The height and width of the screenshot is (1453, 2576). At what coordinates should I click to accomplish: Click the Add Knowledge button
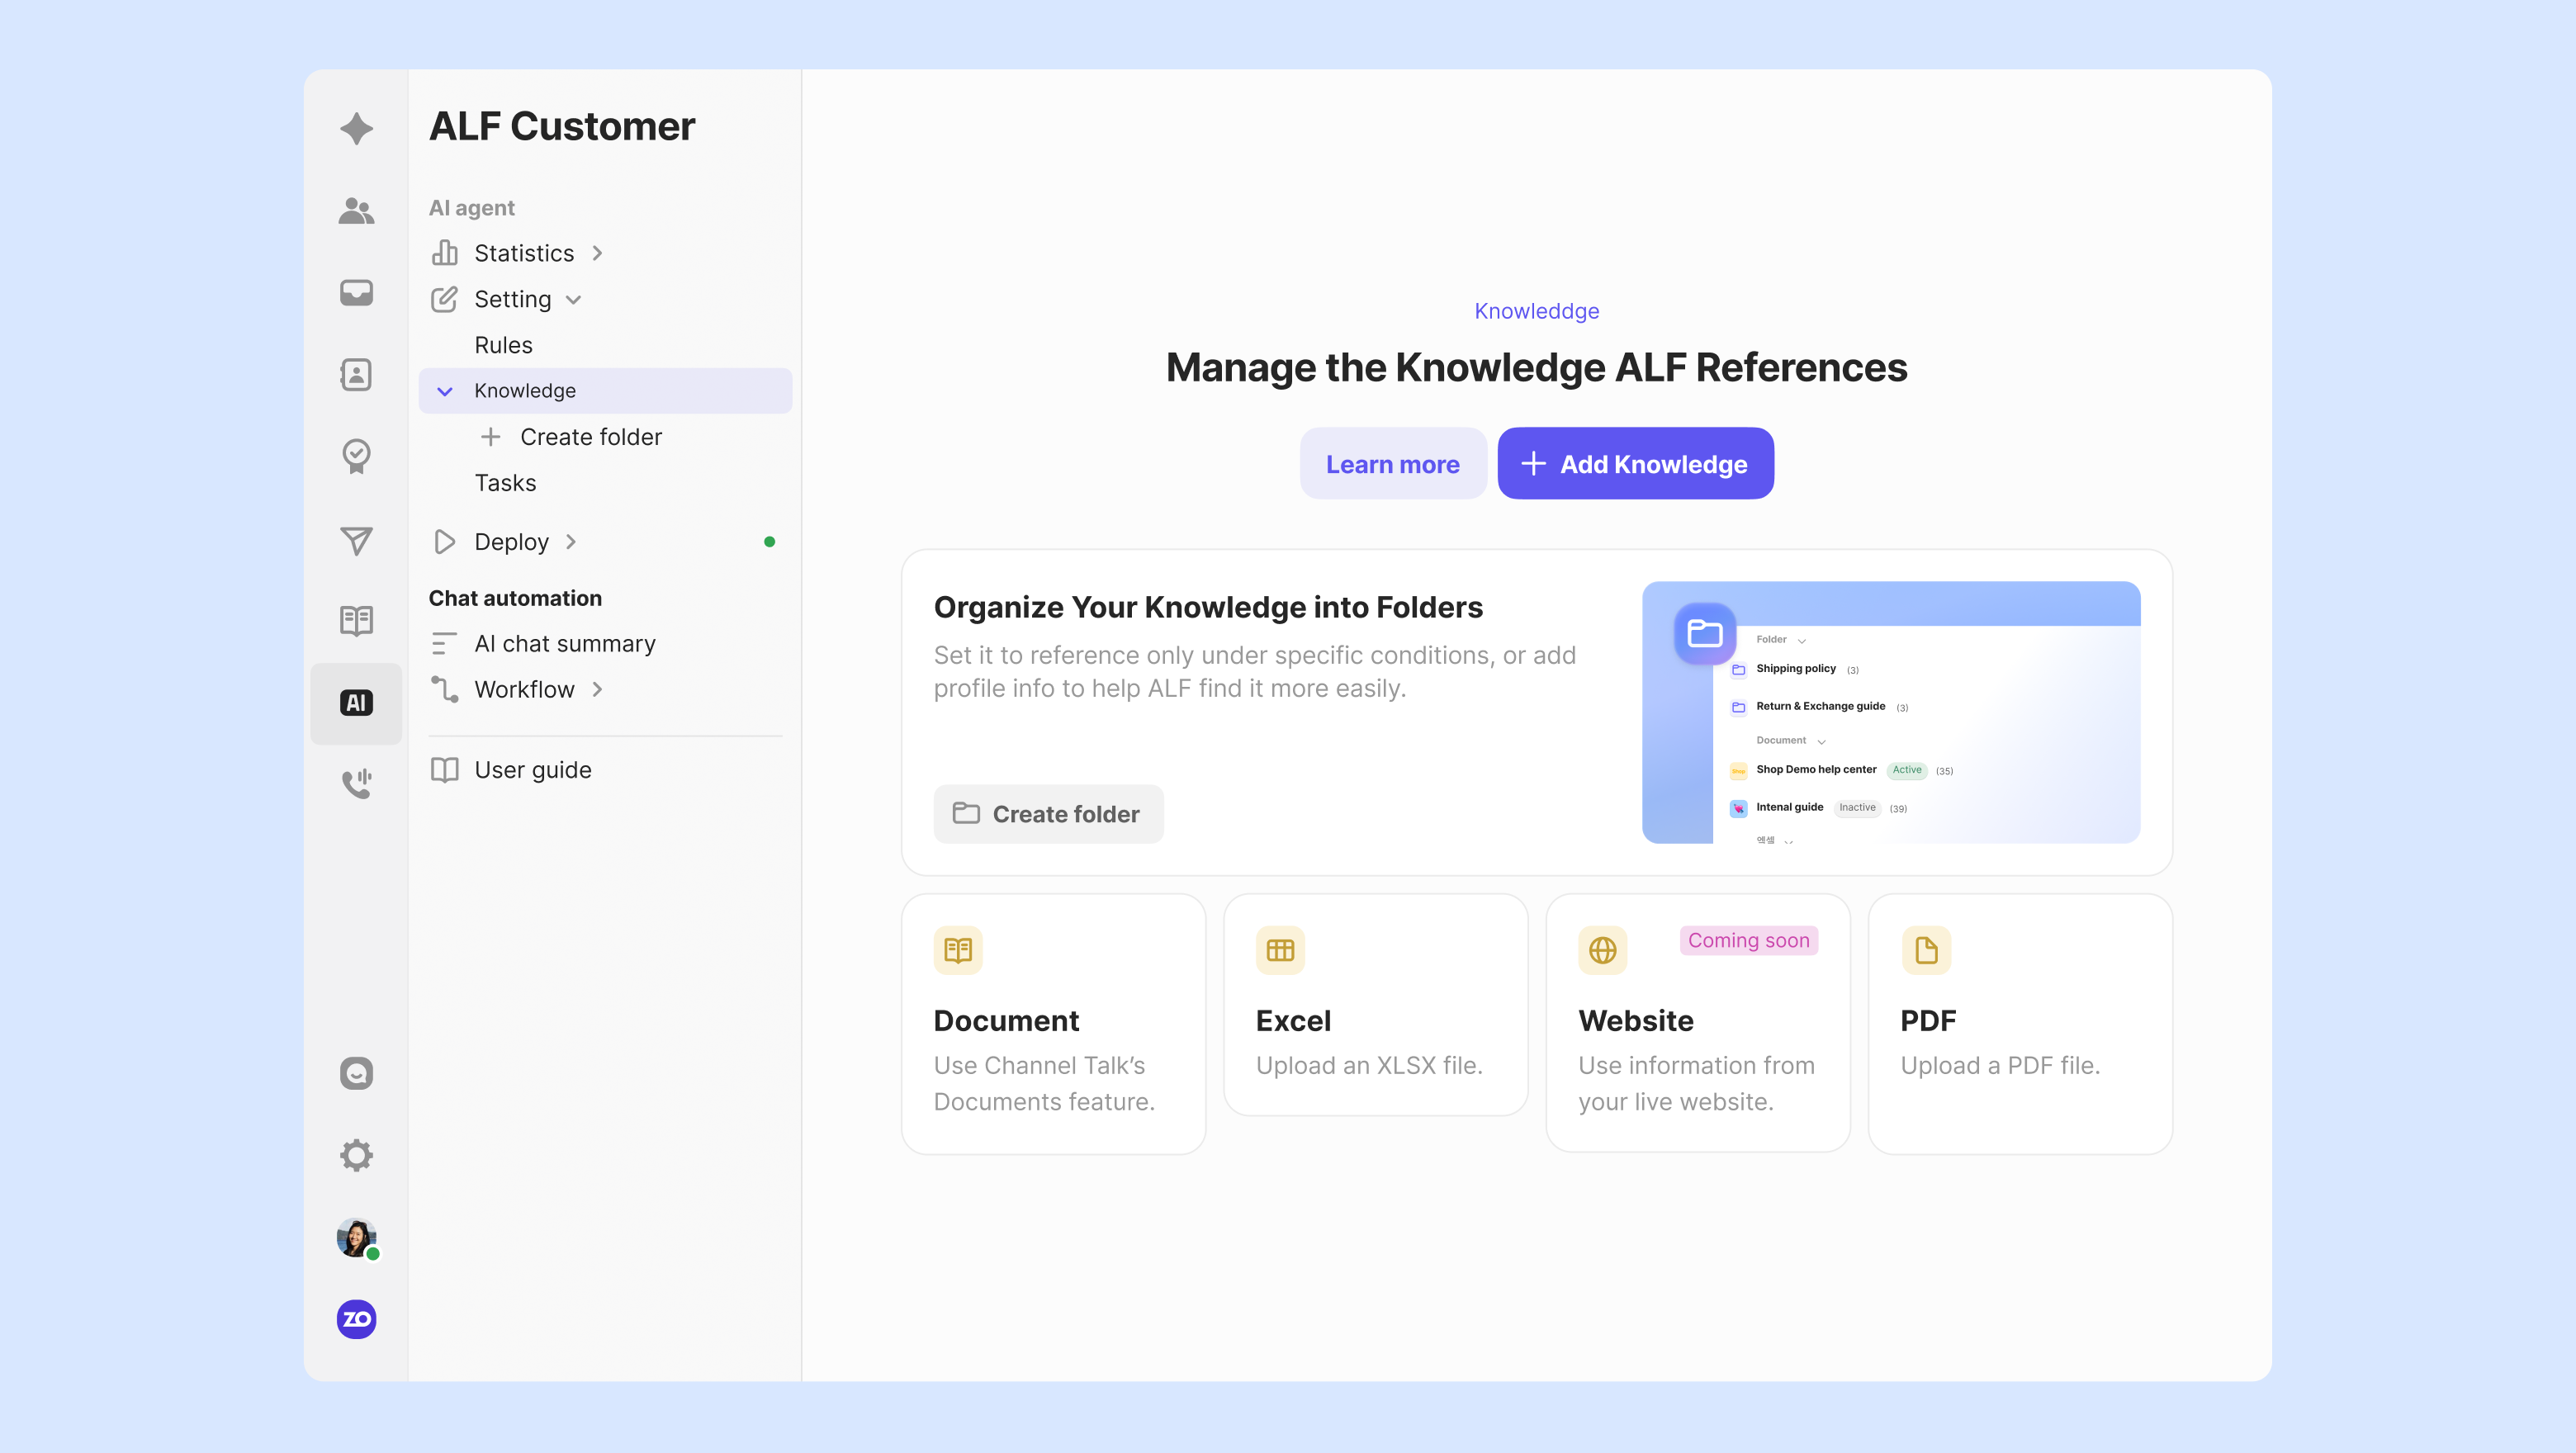pyautogui.click(x=1635, y=464)
